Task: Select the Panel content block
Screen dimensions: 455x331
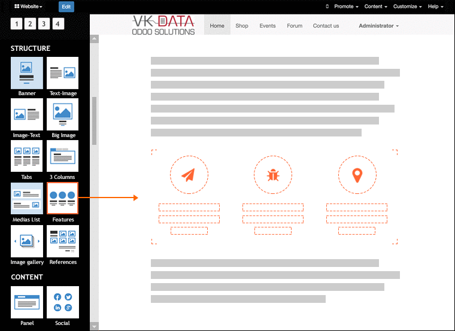Action: [27, 302]
